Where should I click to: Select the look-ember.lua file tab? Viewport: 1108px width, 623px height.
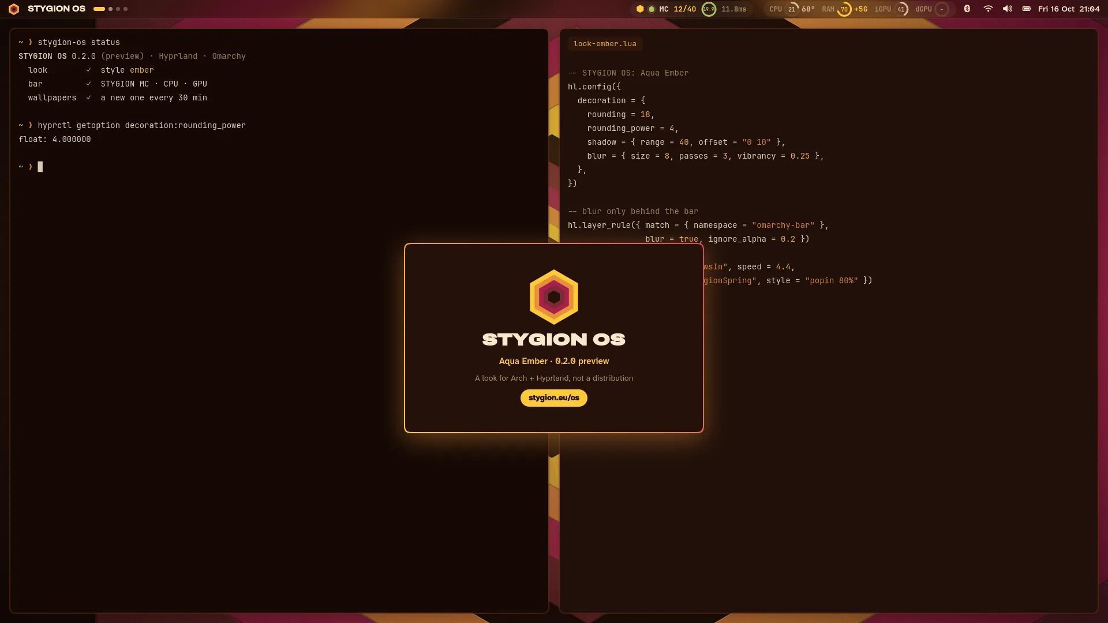pos(605,44)
